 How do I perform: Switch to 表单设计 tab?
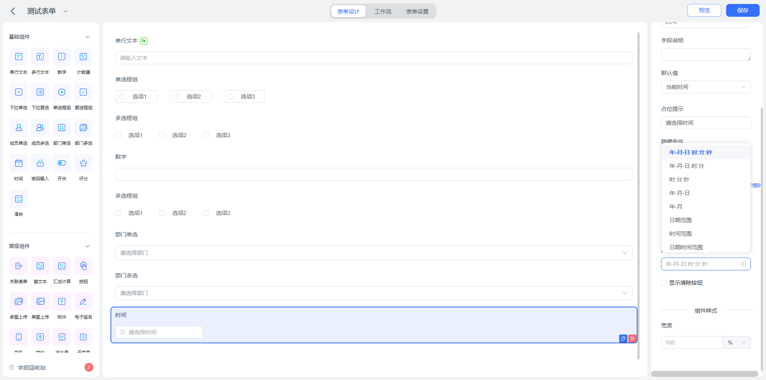(348, 12)
